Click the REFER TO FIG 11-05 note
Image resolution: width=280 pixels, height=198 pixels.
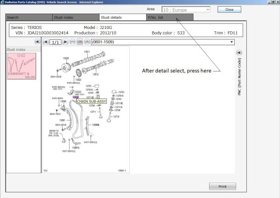[54, 133]
